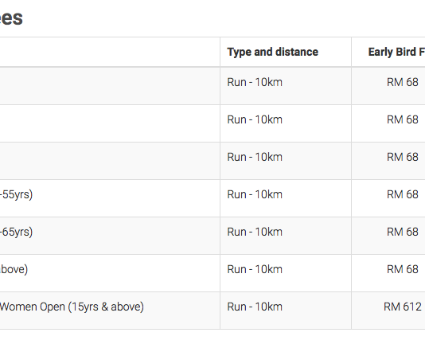The image size is (425, 344).
Task: Click the 'RM 612' early bird fee
Action: (x=403, y=307)
